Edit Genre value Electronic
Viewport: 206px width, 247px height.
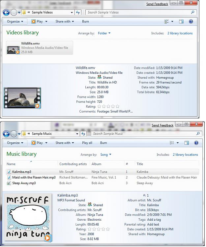(x=94, y=220)
